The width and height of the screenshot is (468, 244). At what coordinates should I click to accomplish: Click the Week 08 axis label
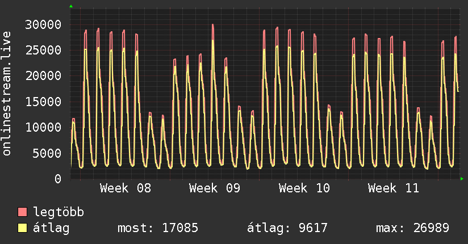point(126,188)
